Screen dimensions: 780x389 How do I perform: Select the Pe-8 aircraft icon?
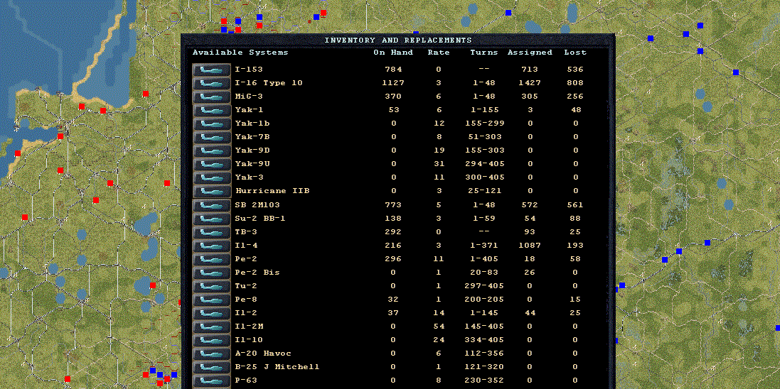tap(212, 300)
